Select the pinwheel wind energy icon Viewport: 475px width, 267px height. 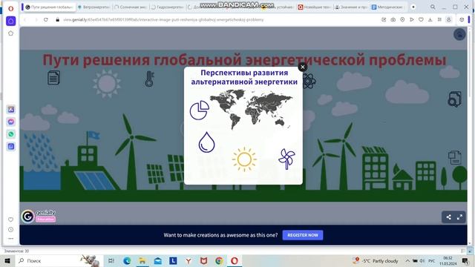pos(286,159)
